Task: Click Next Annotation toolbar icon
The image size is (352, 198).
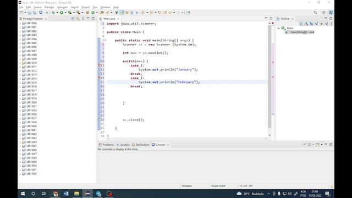Action: click(143, 13)
